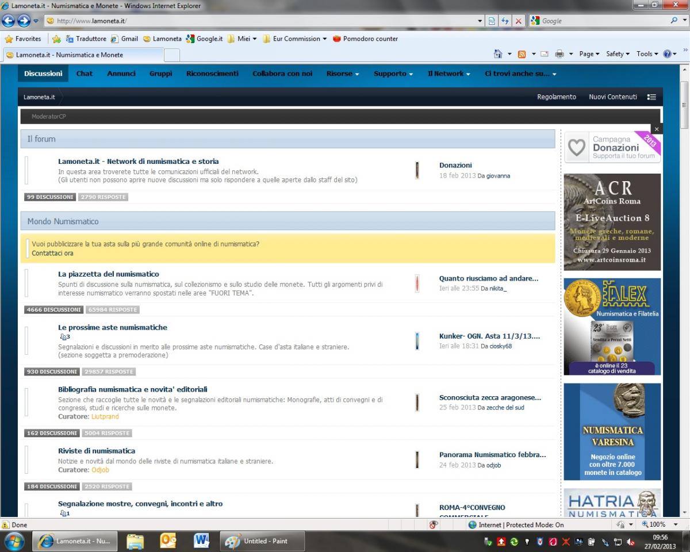Click the network icon in system tray

[618, 542]
